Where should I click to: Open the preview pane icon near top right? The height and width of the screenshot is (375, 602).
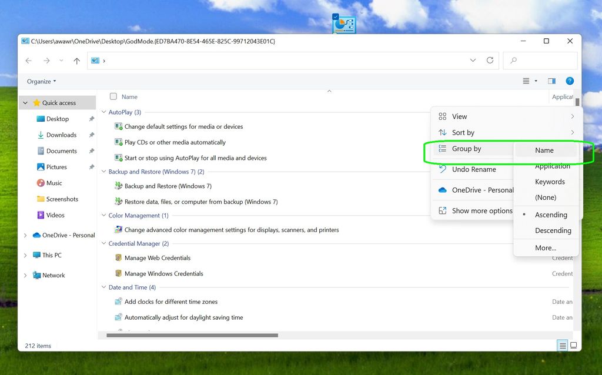(x=551, y=81)
